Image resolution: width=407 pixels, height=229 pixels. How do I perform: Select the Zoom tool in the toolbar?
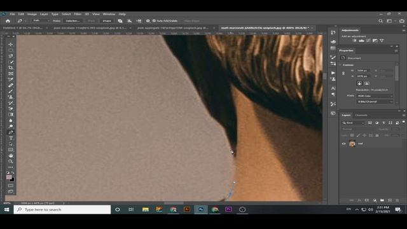click(x=11, y=162)
